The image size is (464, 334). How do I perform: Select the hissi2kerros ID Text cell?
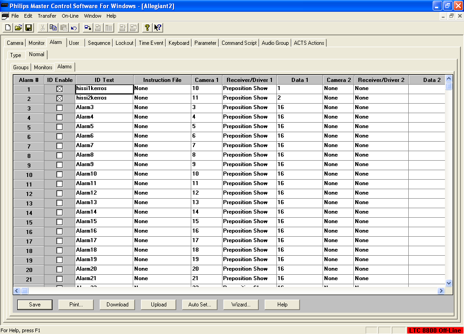pos(104,98)
